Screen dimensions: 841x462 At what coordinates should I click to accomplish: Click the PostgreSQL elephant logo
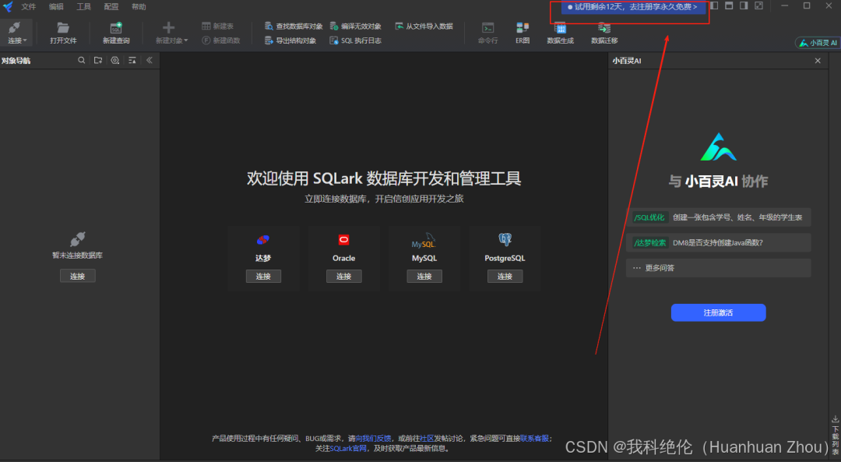coord(505,238)
